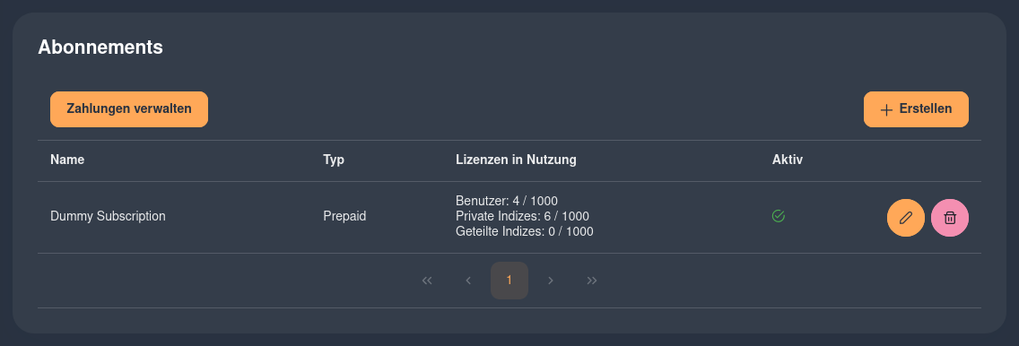Delete Dummy Subscription using trash icon

click(x=949, y=218)
